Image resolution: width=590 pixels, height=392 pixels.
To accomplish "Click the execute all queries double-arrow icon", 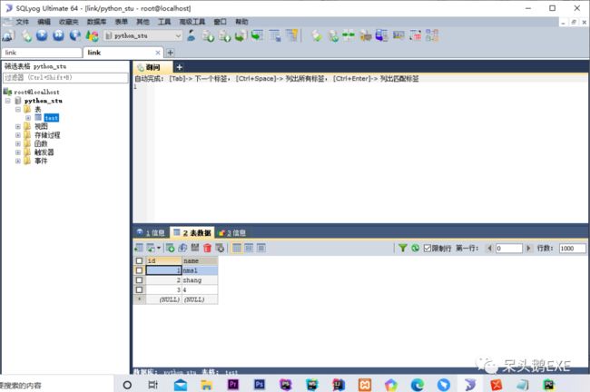I will click(58, 35).
